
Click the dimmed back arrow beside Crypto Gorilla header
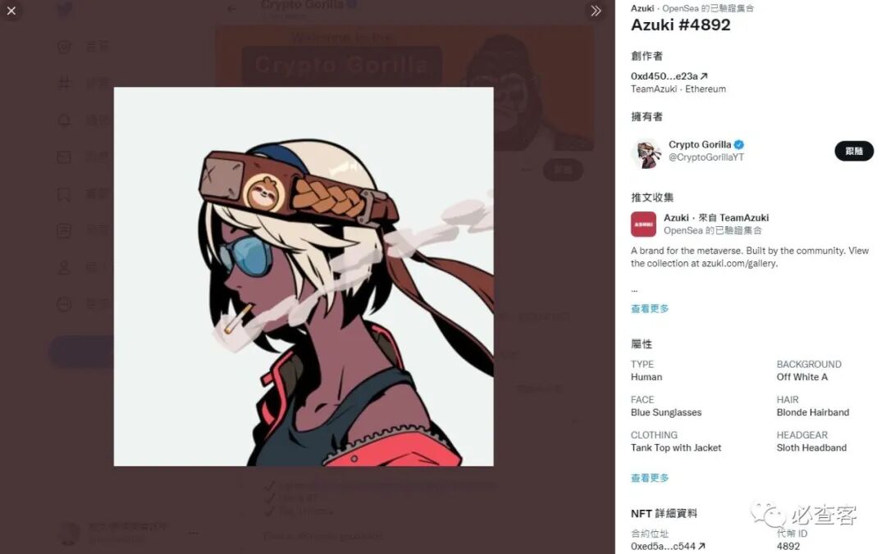click(231, 8)
